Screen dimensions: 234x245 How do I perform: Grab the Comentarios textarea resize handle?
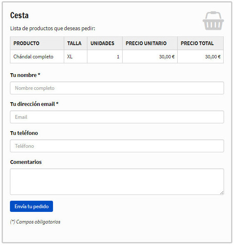click(222, 193)
